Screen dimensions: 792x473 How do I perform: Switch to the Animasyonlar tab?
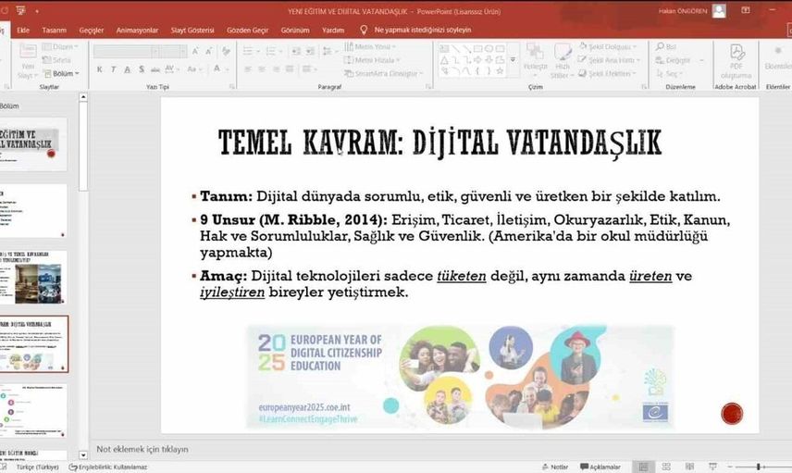[x=138, y=30]
